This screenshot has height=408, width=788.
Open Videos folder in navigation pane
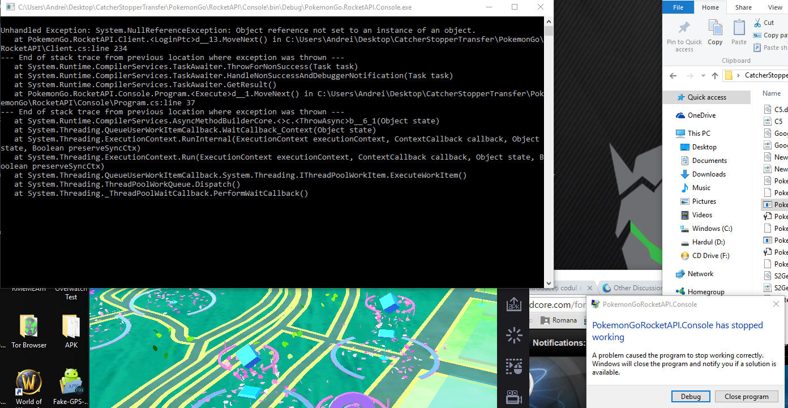tap(696, 215)
